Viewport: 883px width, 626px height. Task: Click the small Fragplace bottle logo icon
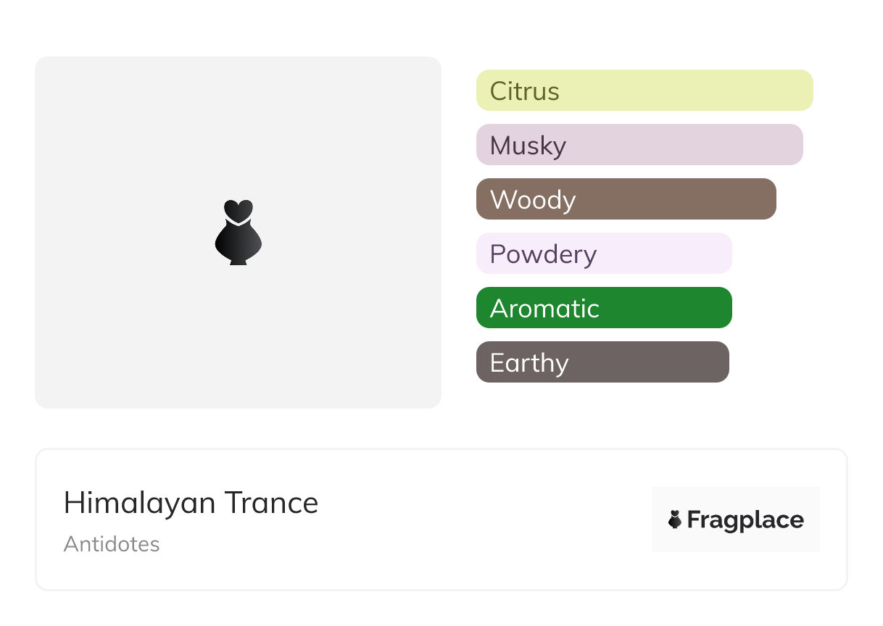[x=675, y=519]
